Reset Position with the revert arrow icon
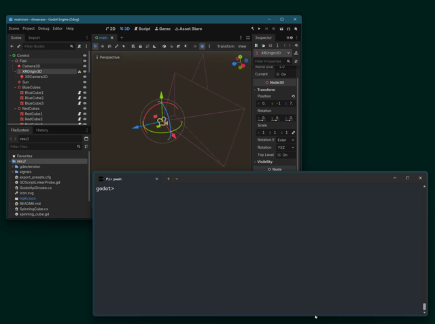 (293, 96)
